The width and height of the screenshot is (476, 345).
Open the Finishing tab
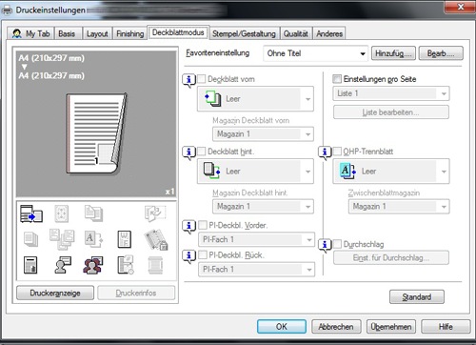(129, 33)
